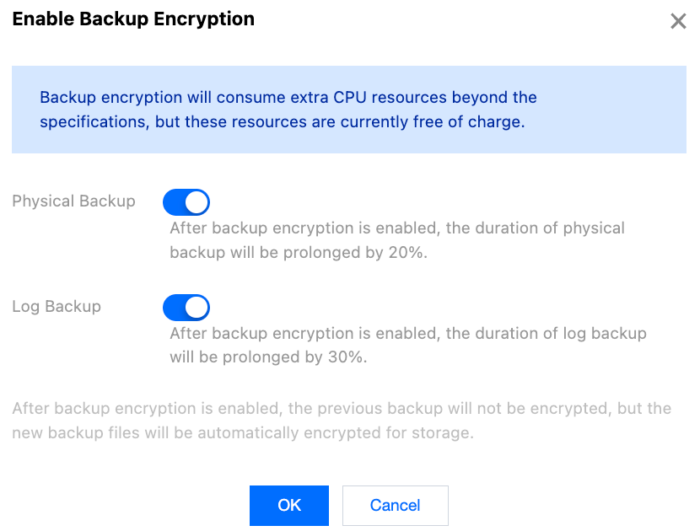Click the 20% value in physical backup note

tap(406, 253)
